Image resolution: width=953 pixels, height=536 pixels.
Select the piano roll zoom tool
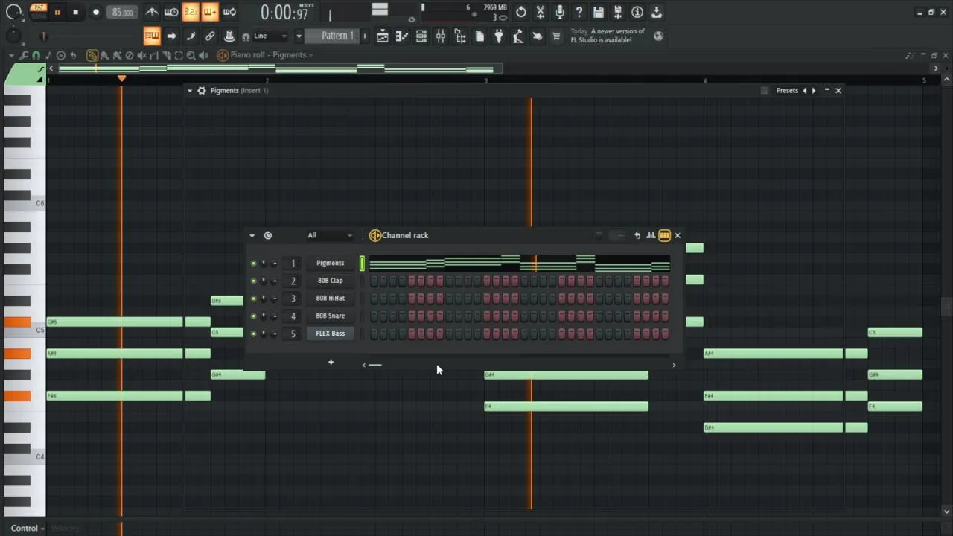point(191,55)
